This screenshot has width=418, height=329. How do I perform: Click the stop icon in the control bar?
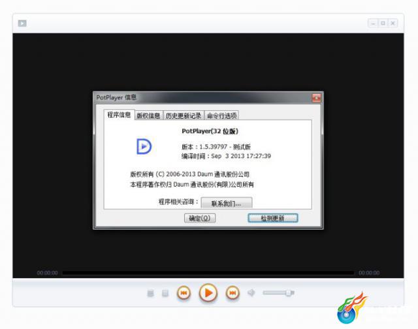point(165,293)
